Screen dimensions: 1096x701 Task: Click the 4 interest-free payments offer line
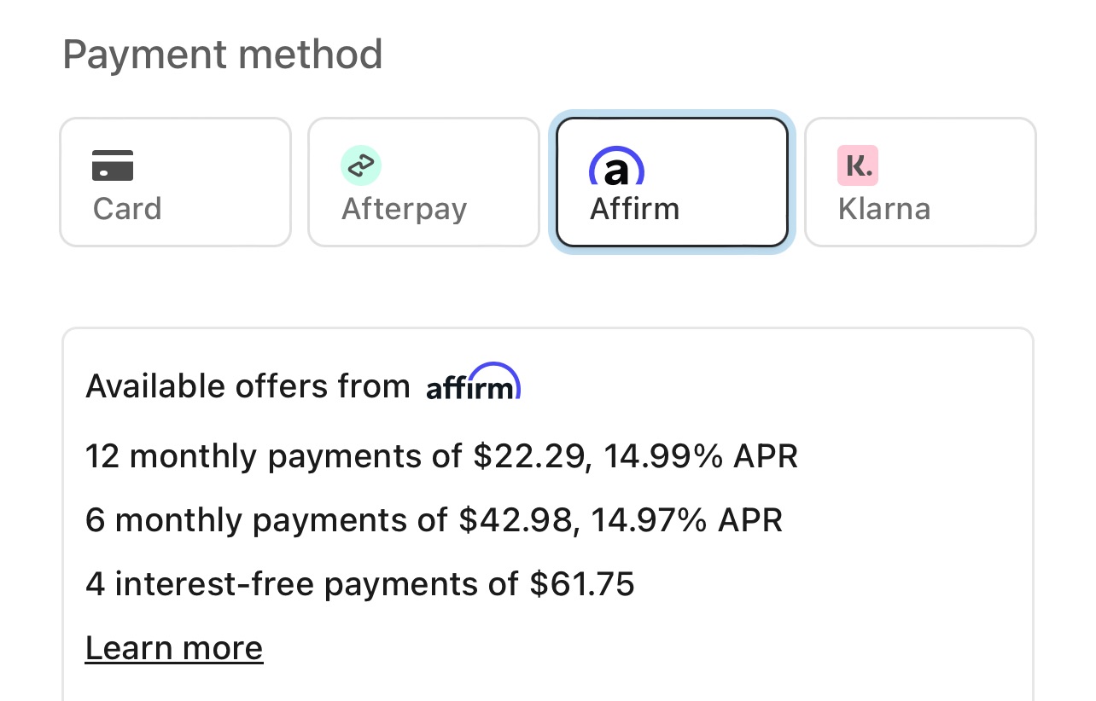pyautogui.click(x=359, y=584)
